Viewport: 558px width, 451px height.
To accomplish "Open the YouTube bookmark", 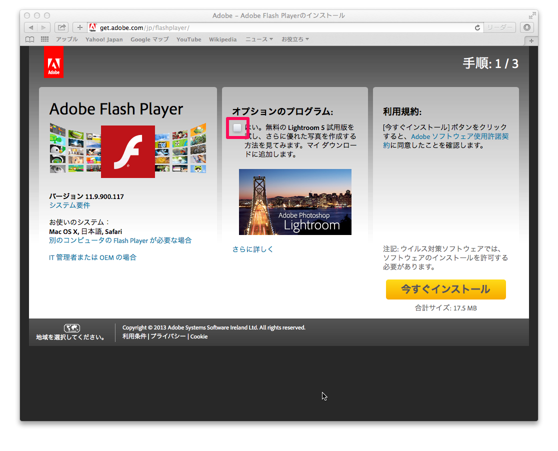I will pyautogui.click(x=188, y=39).
